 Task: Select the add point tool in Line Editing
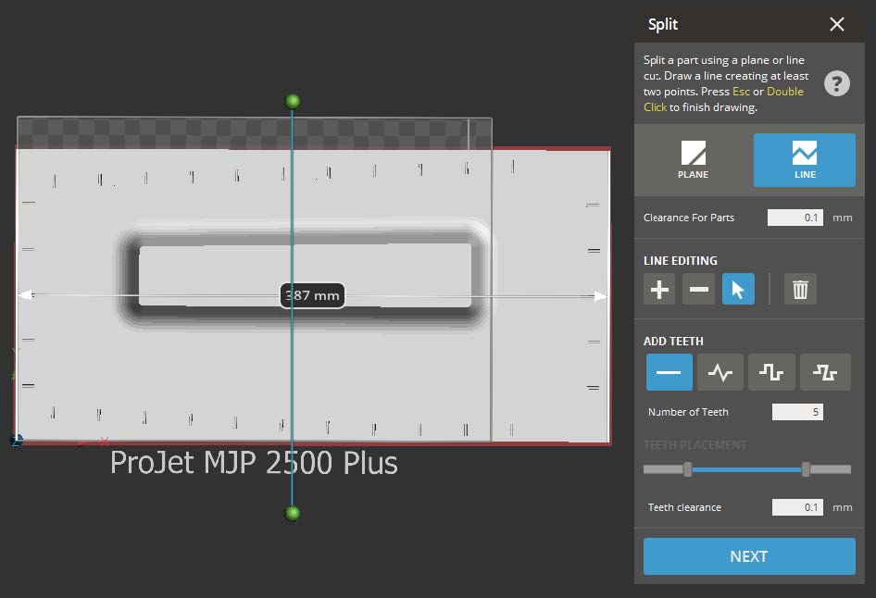[658, 289]
